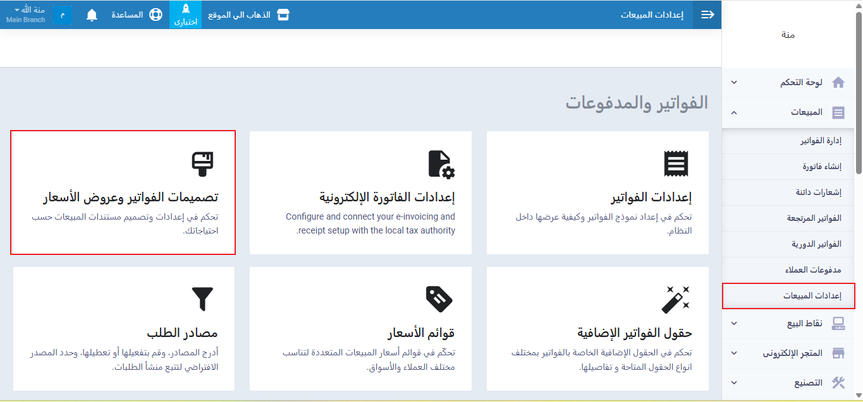Click the price tag icon for price lists

439,299
